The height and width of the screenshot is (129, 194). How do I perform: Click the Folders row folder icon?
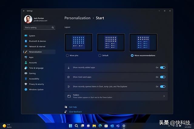[69, 96]
